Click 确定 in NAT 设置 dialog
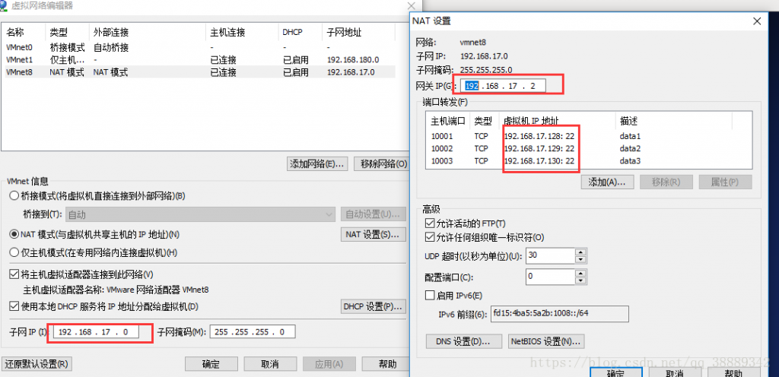 [616, 372]
